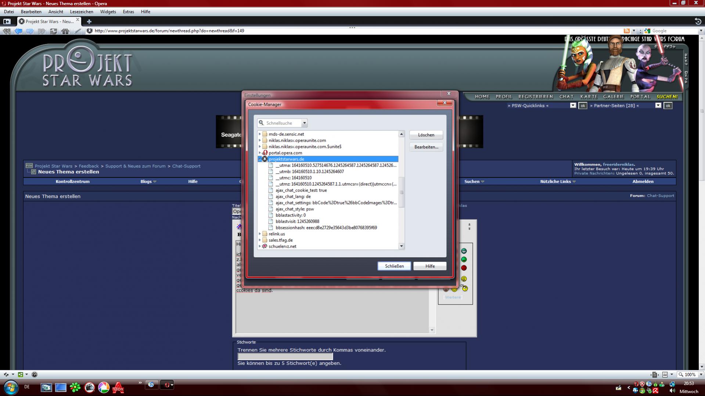Open the Lesezeichen menu
The width and height of the screenshot is (705, 396).
pyautogui.click(x=82, y=12)
